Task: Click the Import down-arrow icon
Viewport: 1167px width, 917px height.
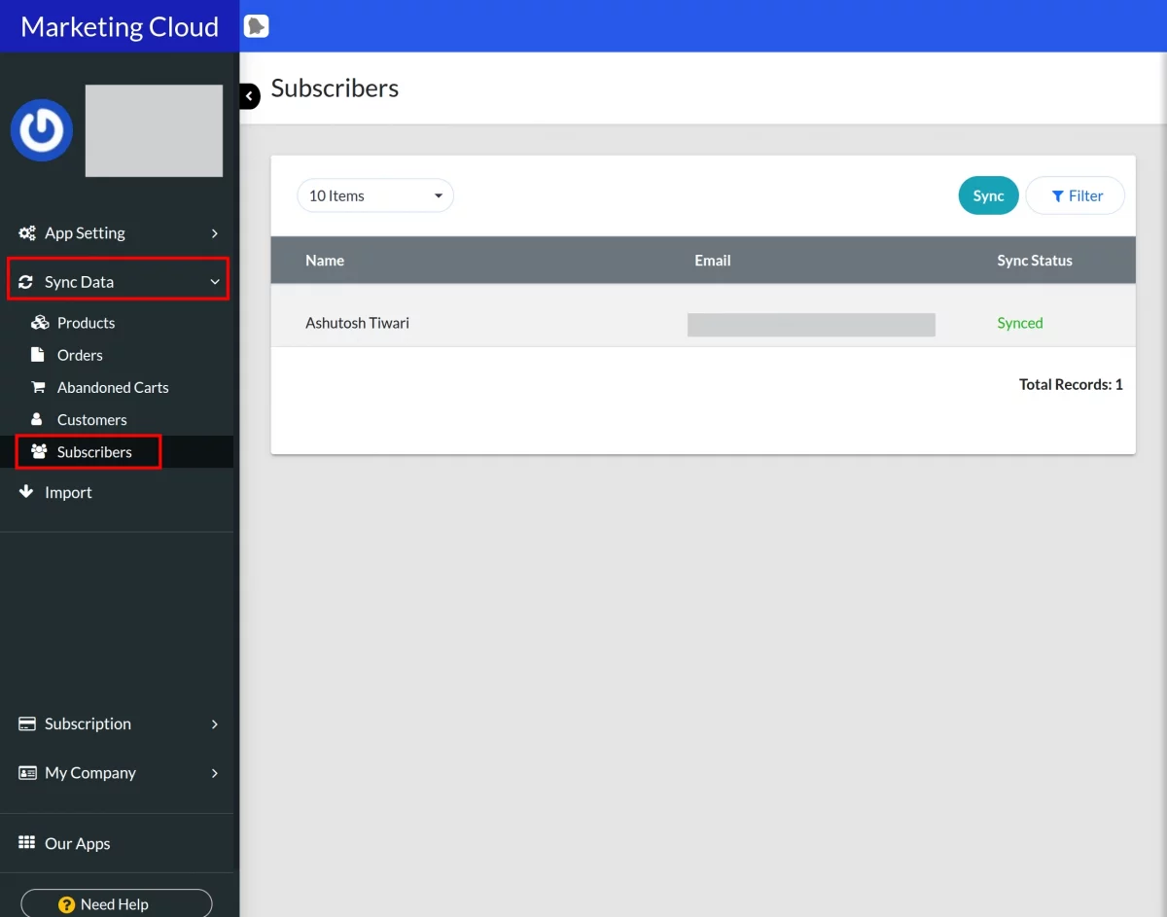Action: [x=26, y=492]
